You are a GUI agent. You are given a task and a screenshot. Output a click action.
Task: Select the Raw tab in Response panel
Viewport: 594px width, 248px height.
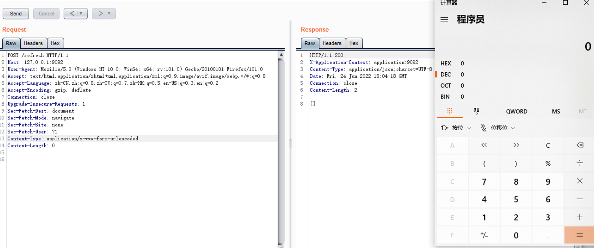tap(310, 43)
